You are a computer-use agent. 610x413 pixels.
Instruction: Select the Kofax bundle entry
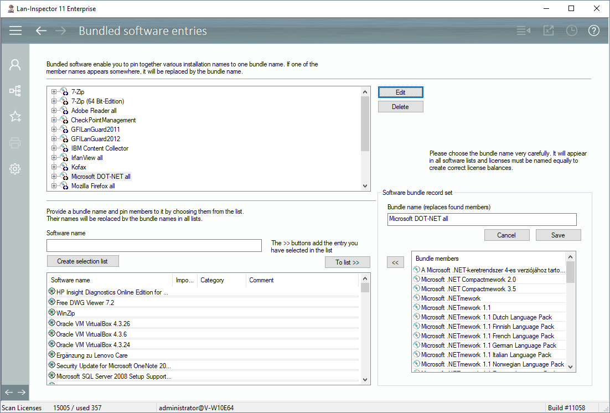tap(79, 167)
